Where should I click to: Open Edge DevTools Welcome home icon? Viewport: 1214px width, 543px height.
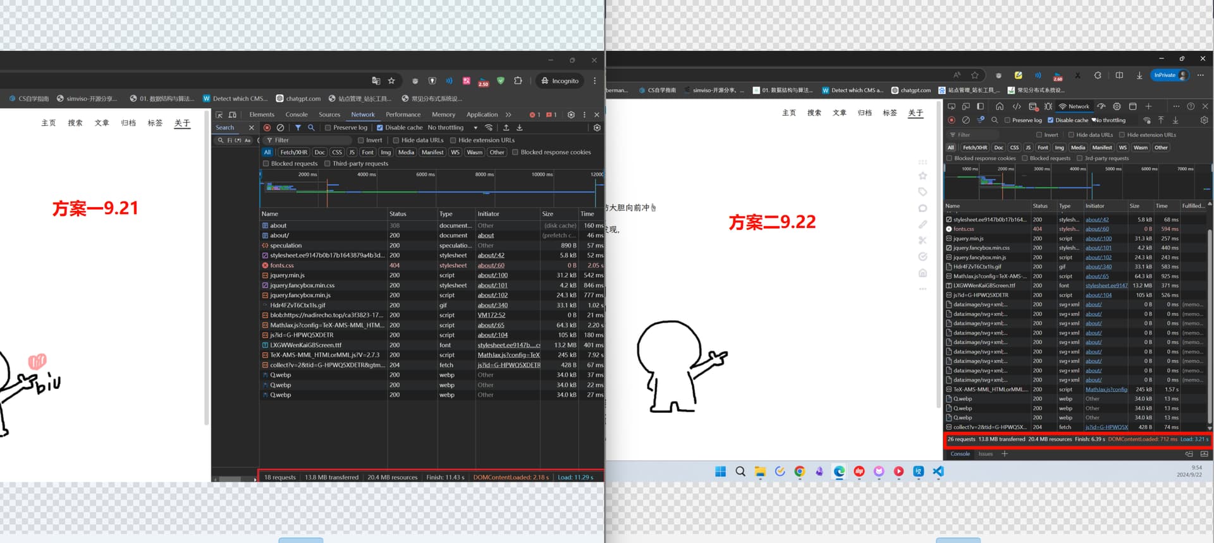(999, 106)
